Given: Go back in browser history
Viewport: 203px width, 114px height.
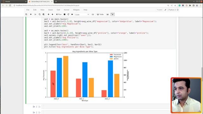Looking at the screenshot, I should click(x=3, y=5).
